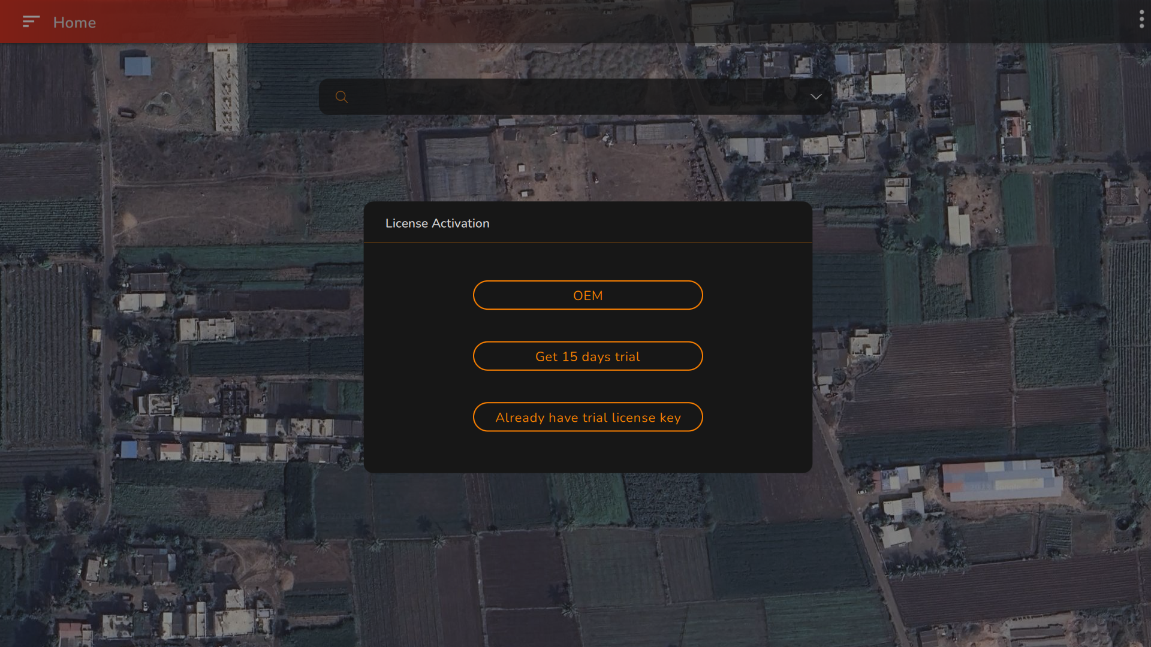Click the License Activation dialog title
Screen dimensions: 1151x647
(x=437, y=223)
